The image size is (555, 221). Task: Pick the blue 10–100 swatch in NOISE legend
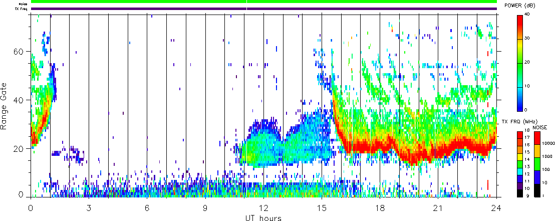click(x=536, y=177)
